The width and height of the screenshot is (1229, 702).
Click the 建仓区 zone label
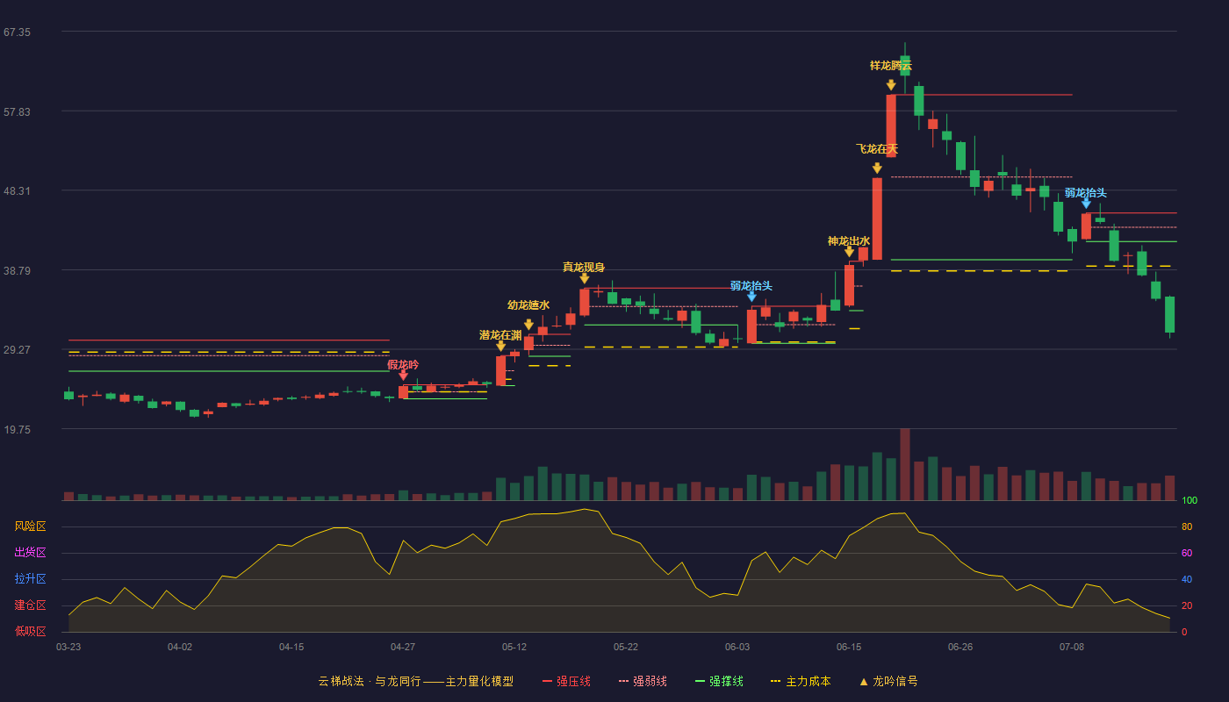(30, 605)
